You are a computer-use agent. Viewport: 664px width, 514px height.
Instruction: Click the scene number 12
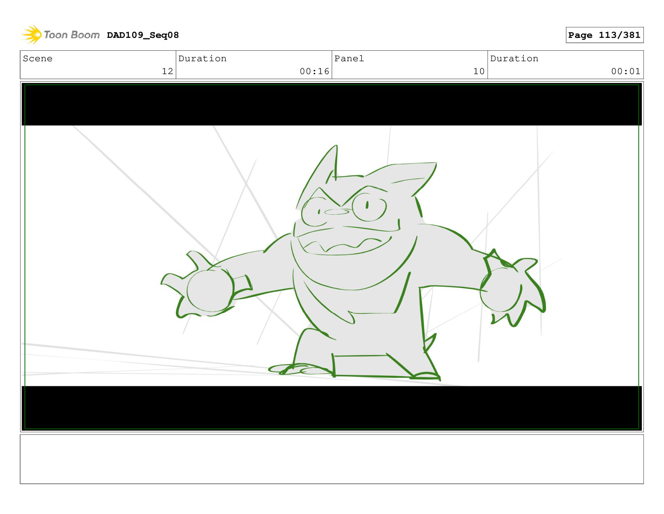tap(167, 71)
